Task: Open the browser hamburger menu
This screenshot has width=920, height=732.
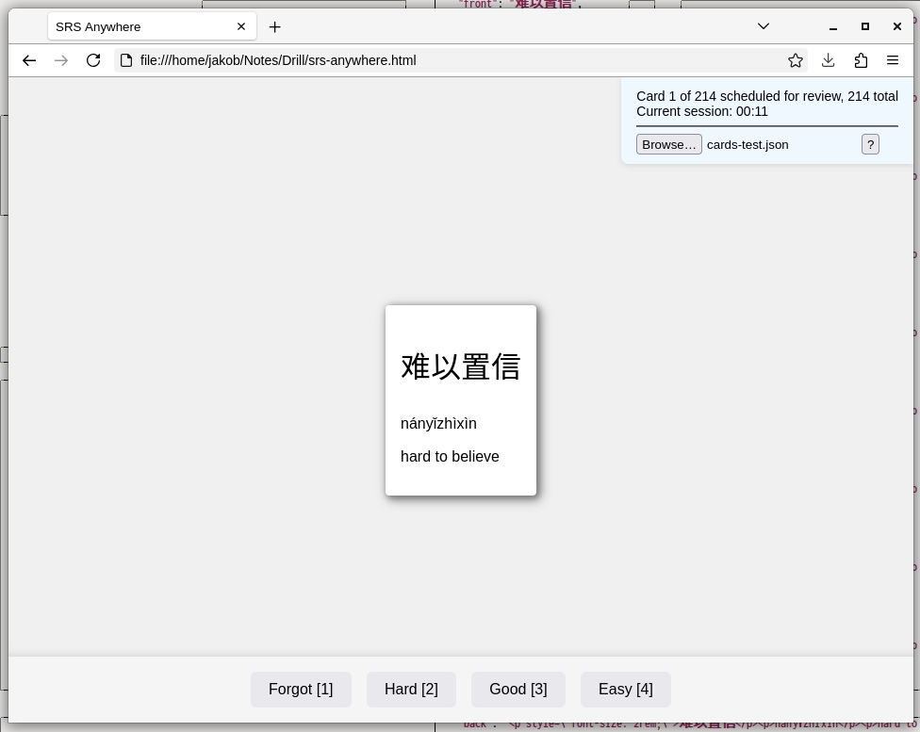Action: coord(893,60)
